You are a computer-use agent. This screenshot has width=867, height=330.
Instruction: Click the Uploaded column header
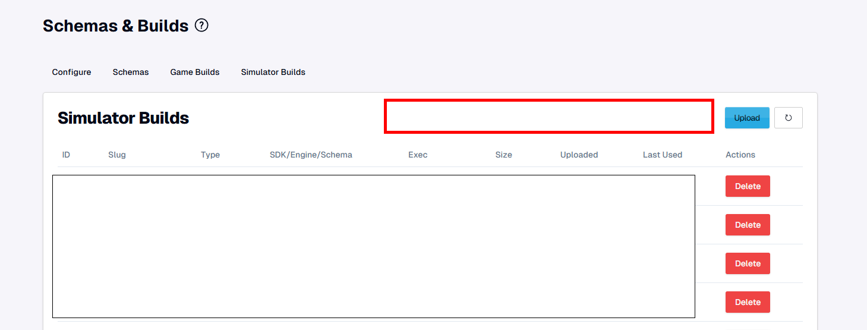click(x=579, y=155)
